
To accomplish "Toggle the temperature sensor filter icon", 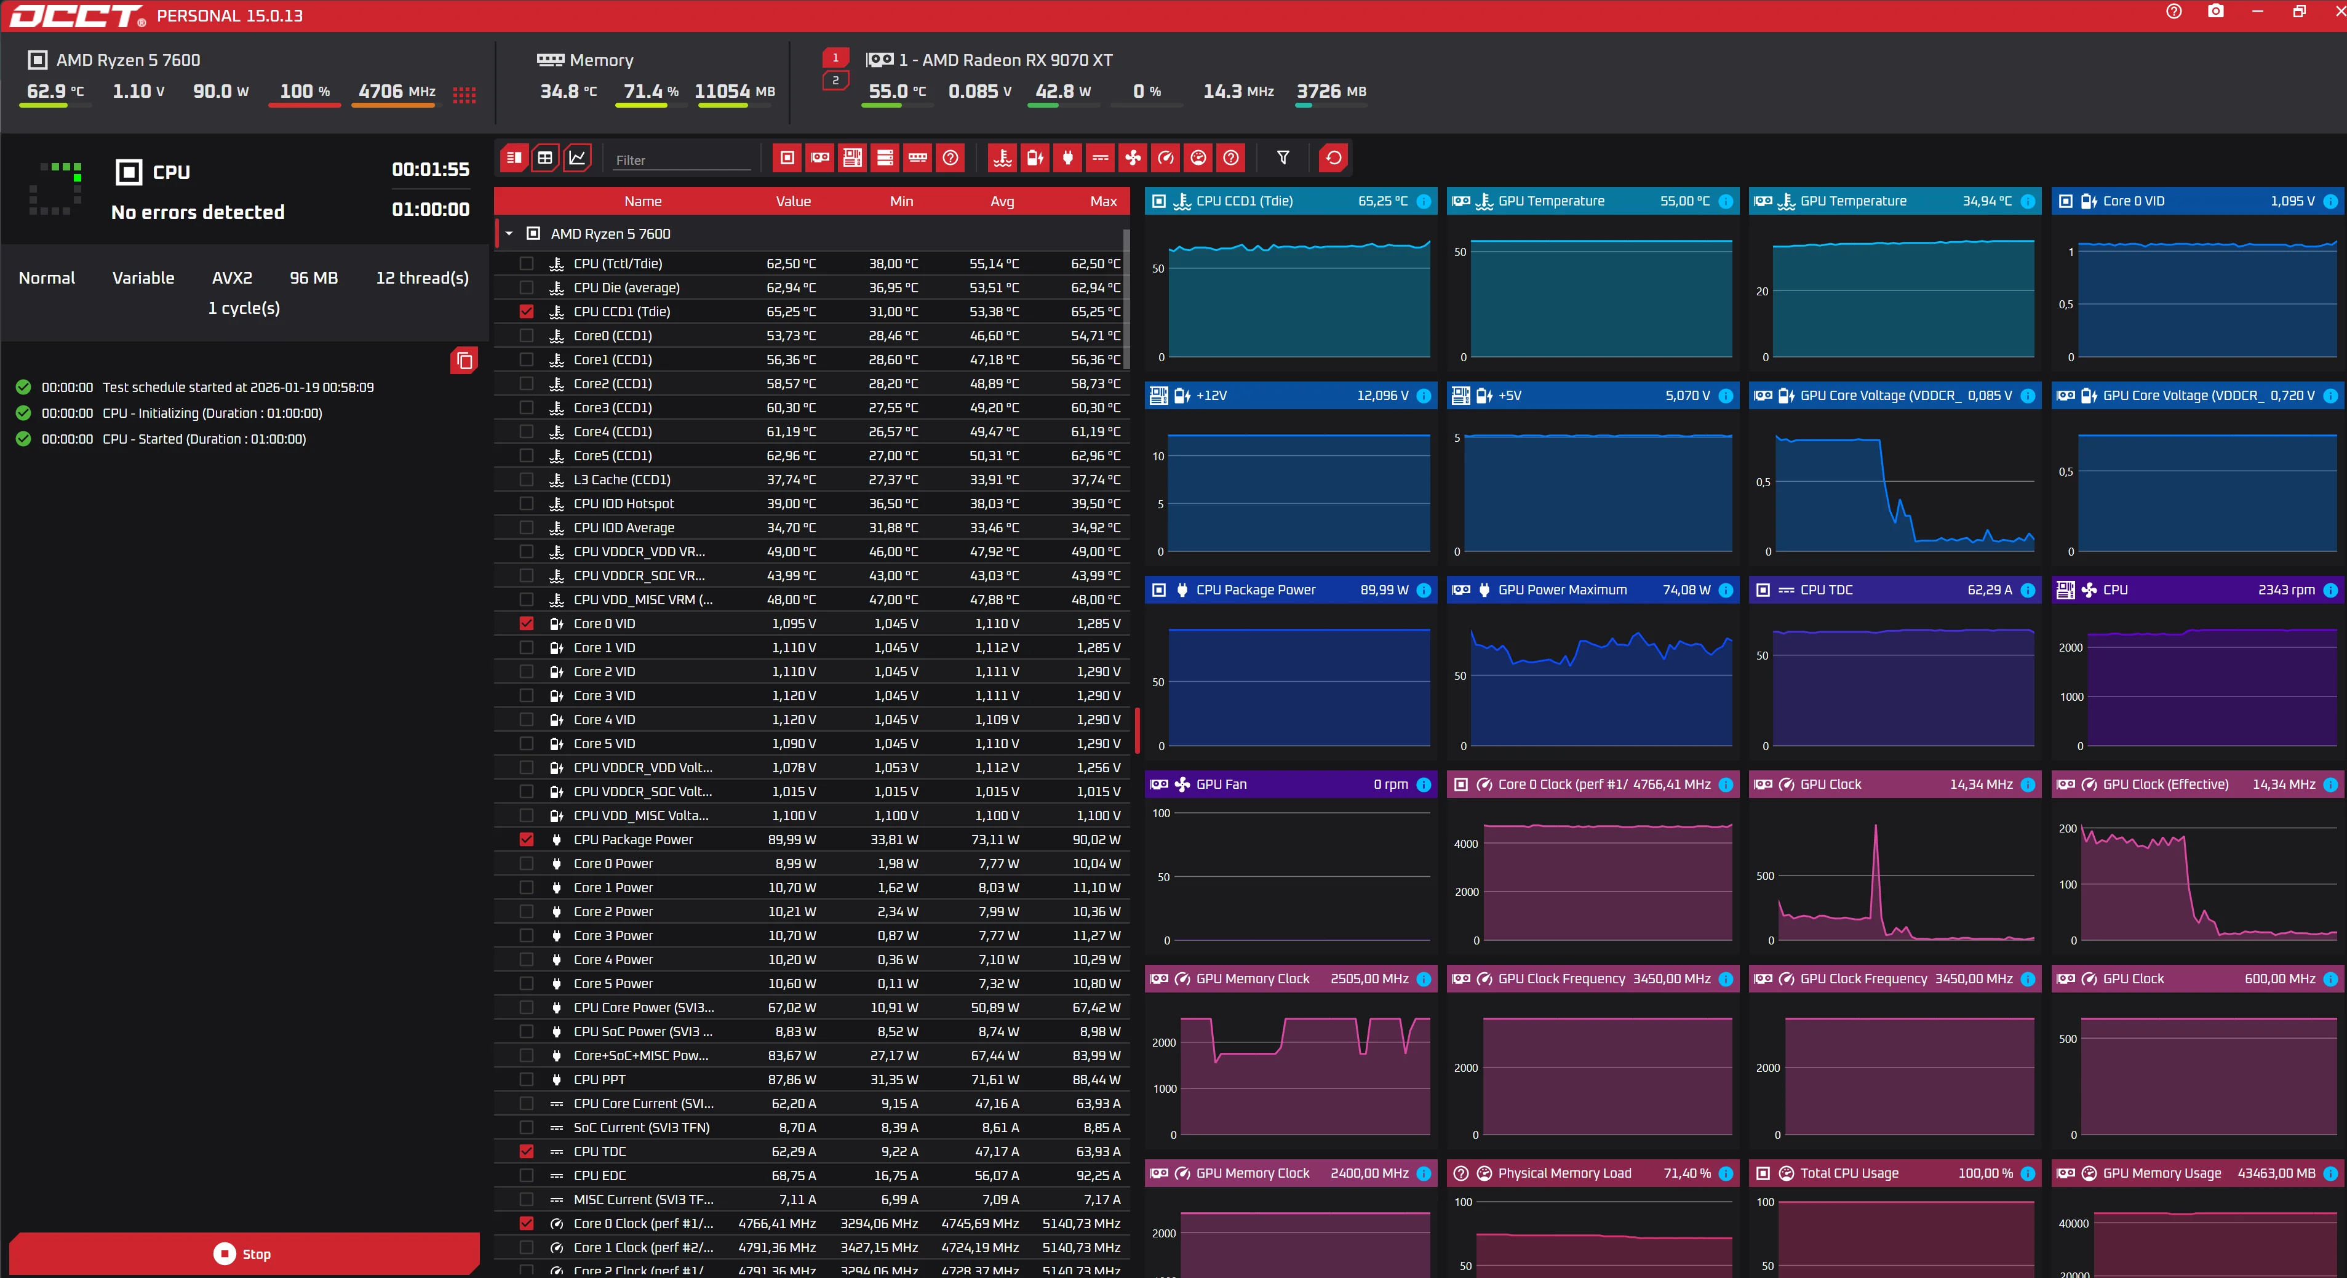I will coord(1002,158).
